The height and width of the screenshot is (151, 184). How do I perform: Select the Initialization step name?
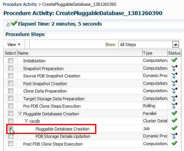coord(34,61)
